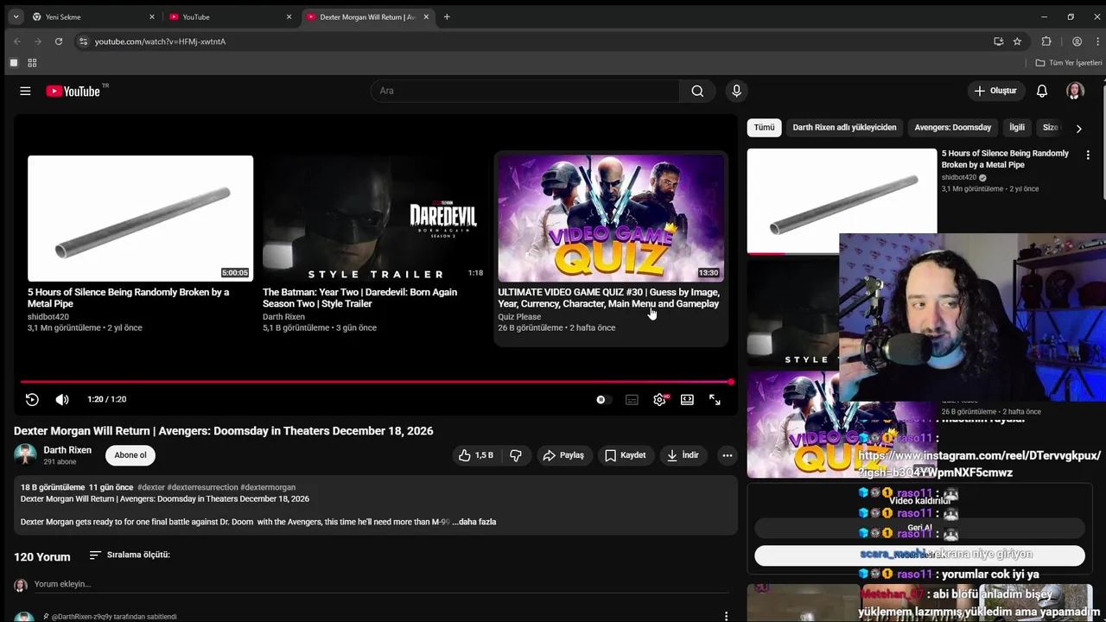Open the notifications bell

[1042, 91]
